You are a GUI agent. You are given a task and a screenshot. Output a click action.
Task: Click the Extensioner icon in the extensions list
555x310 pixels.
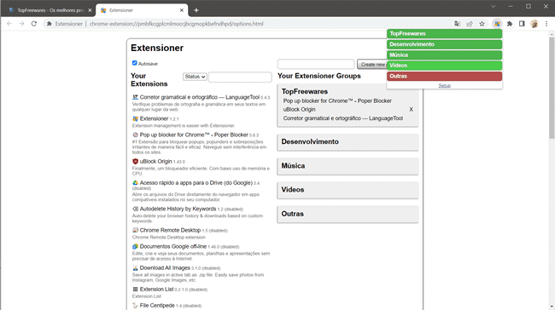click(135, 118)
